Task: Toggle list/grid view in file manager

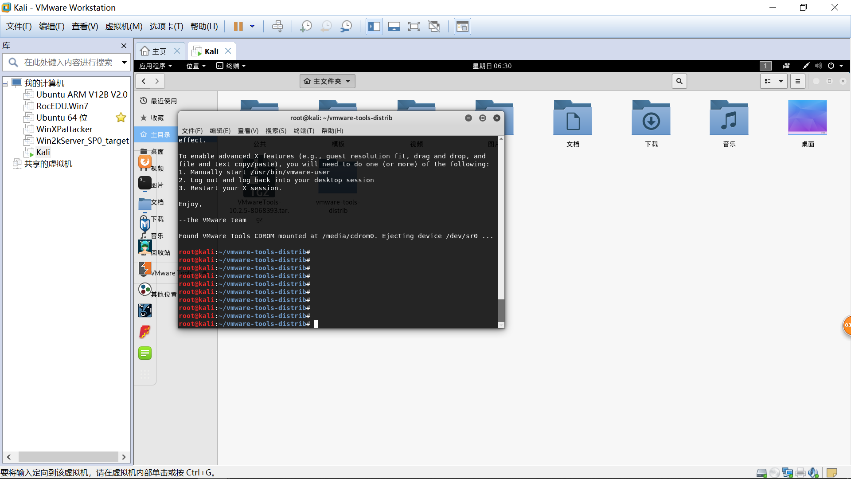Action: pyautogui.click(x=768, y=81)
